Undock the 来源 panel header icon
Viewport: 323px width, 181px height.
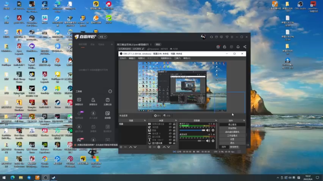176,120
